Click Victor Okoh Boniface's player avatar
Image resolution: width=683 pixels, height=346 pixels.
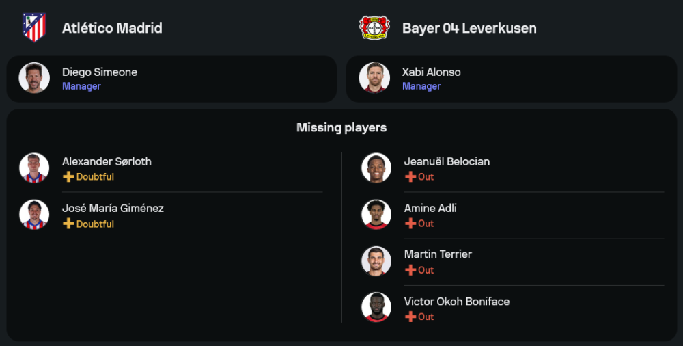point(376,308)
